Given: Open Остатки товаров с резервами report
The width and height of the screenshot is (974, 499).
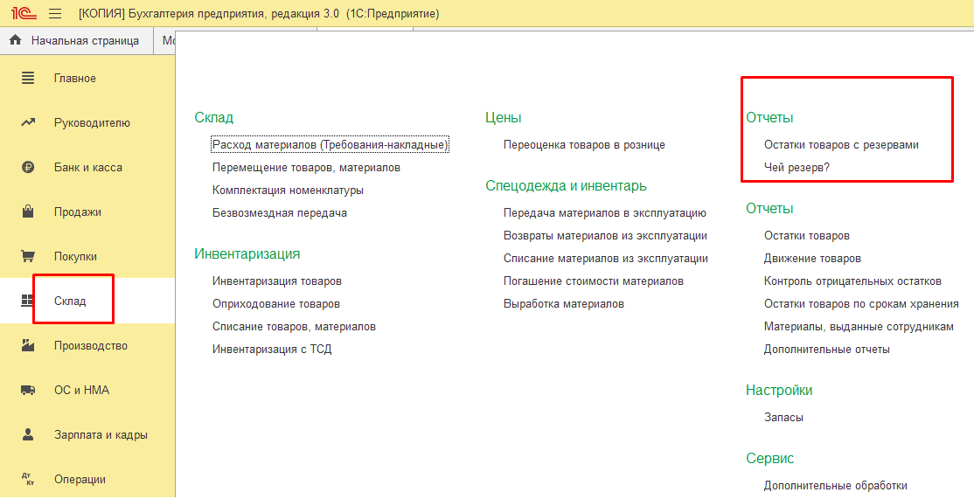Looking at the screenshot, I should coord(841,144).
